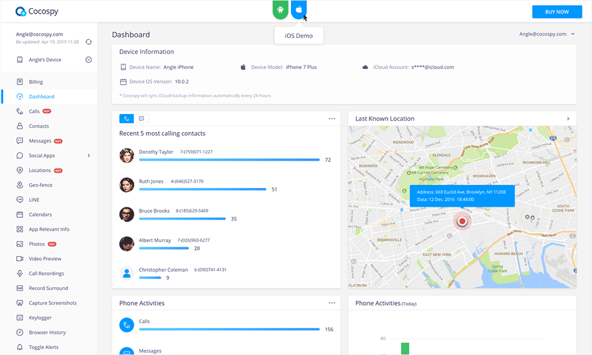
Task: Click the iOS Demo tooltip label
Action: (298, 36)
